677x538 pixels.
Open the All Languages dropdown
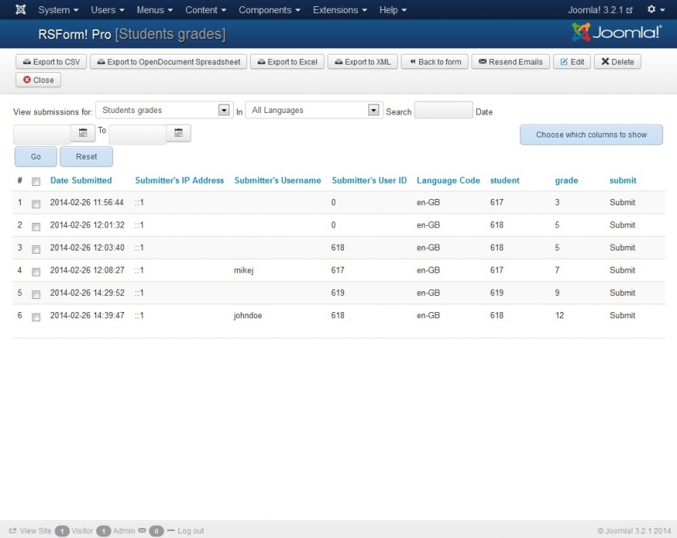click(x=314, y=110)
